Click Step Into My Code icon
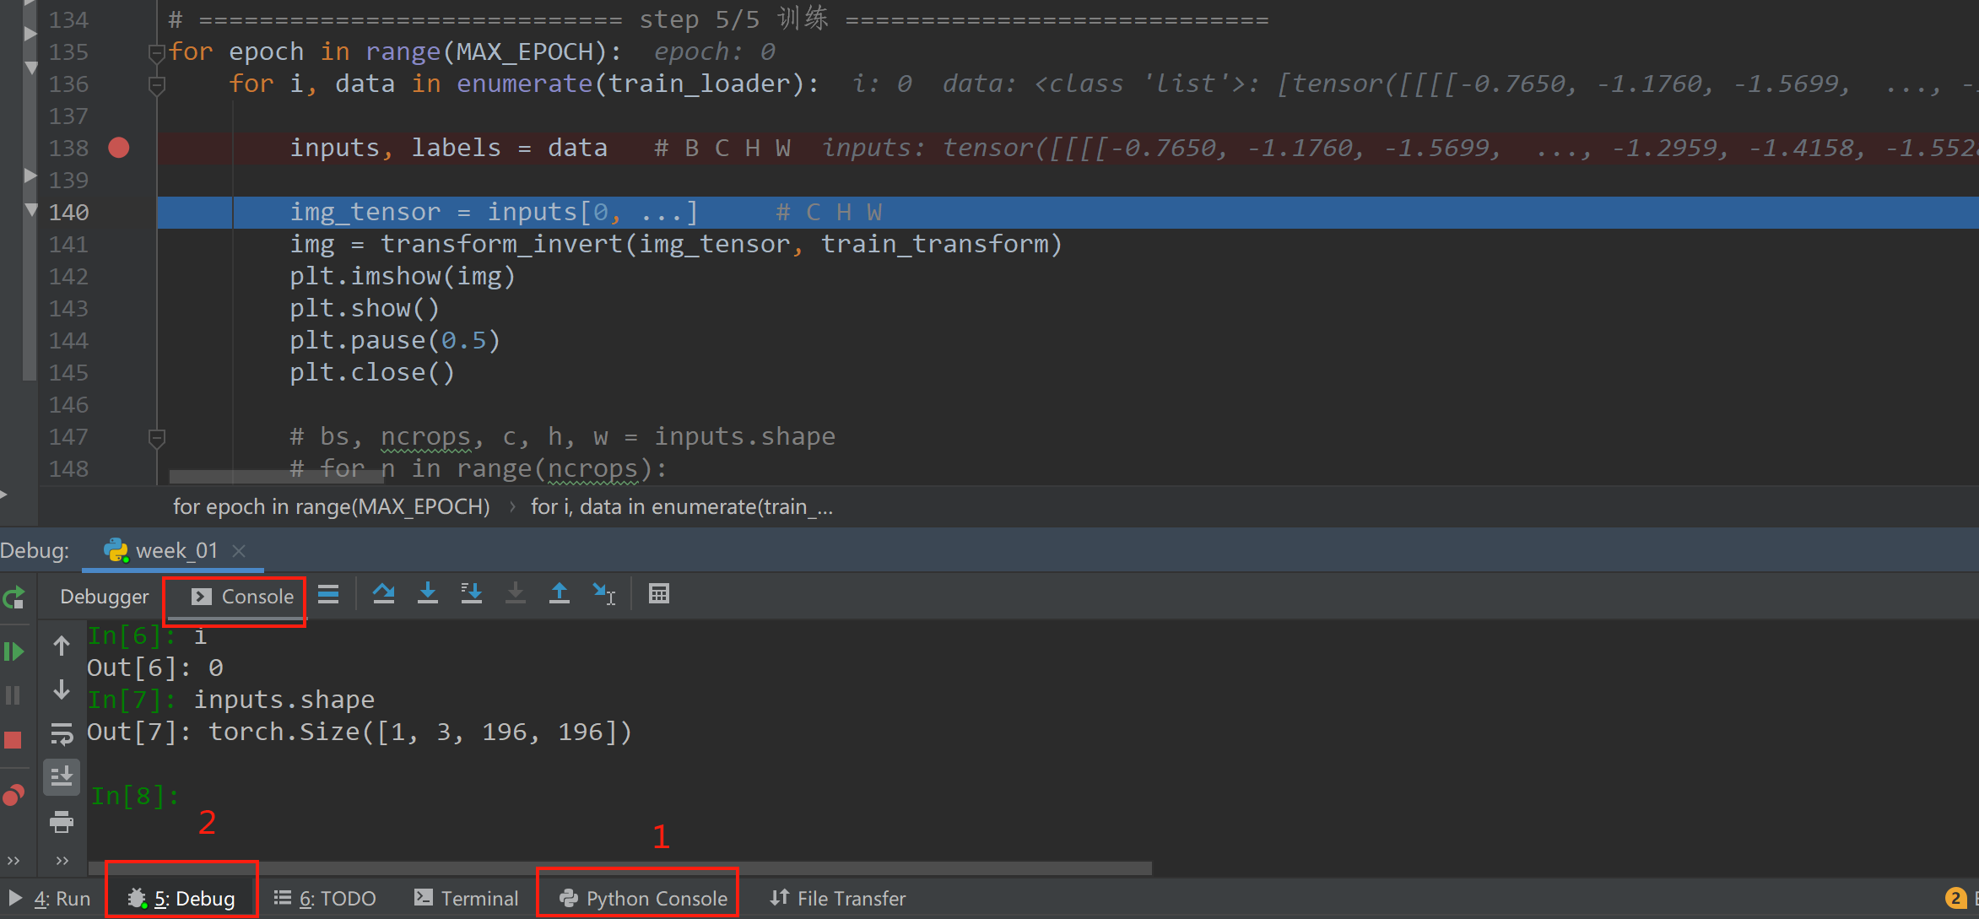 point(471,595)
